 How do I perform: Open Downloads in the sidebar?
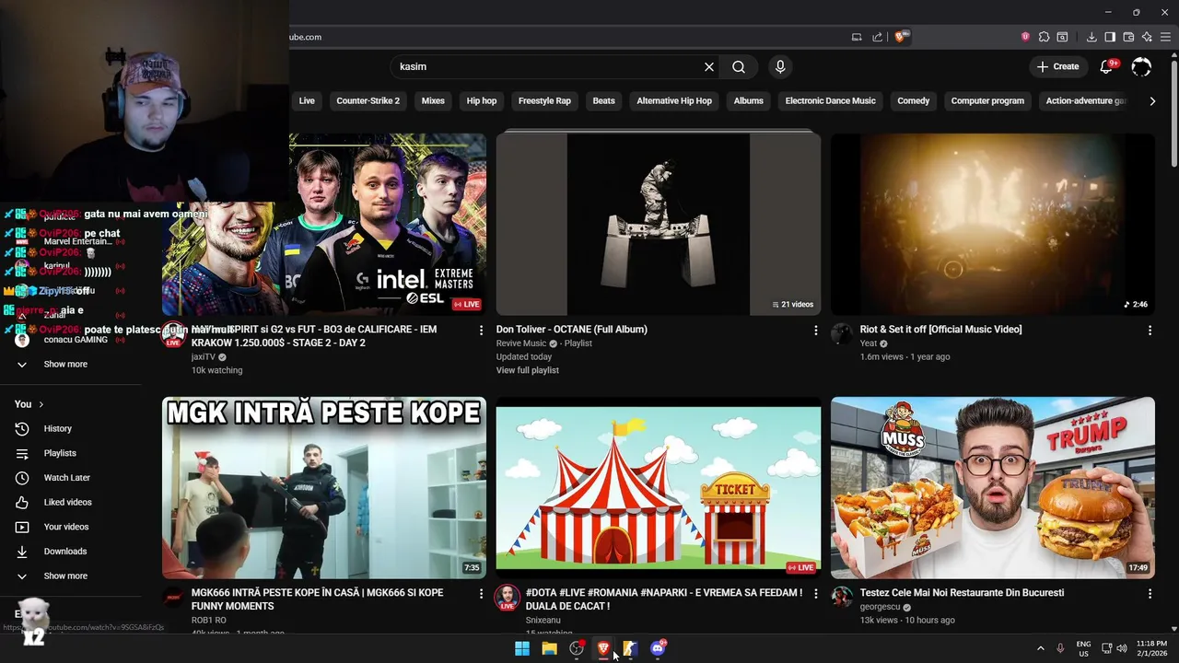click(64, 552)
